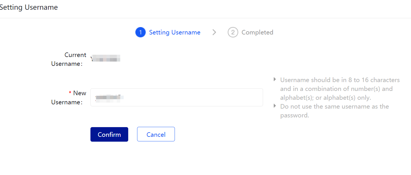Viewport: 411px width, 175px height.
Task: Click the triangle bullet beside the username length hint
Action: click(275, 79)
